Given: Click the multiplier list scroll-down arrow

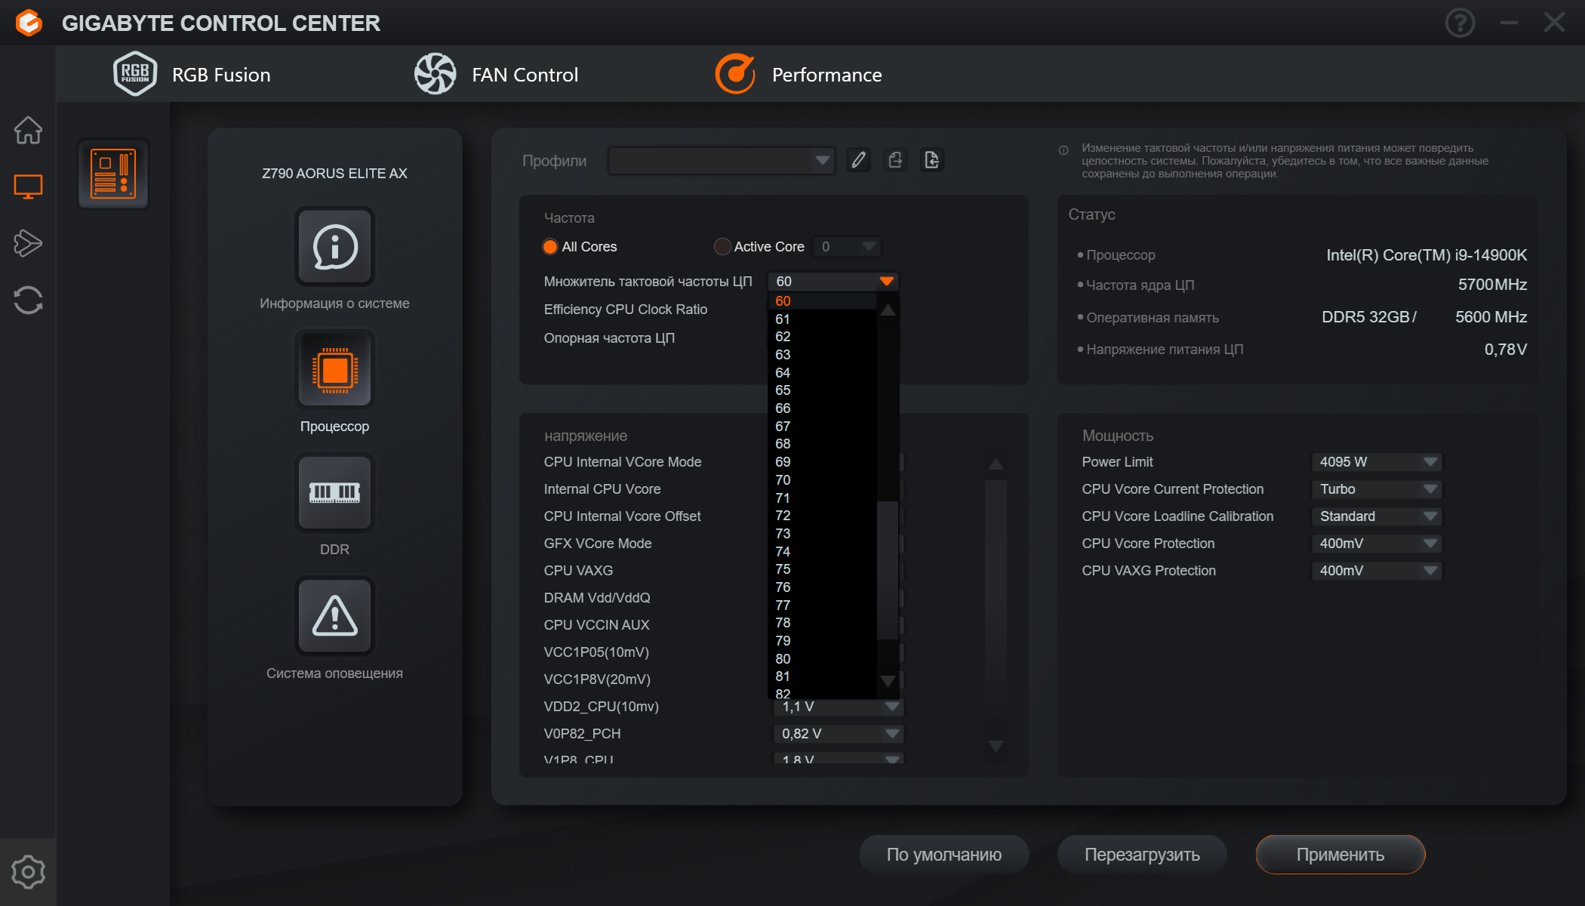Looking at the screenshot, I should [888, 681].
